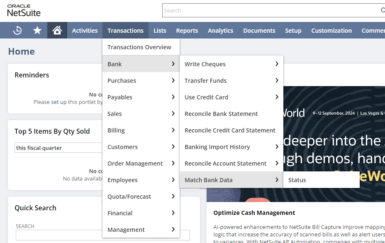The image size is (385, 243).
Task: Select the Financial menu item
Action: tap(120, 213)
